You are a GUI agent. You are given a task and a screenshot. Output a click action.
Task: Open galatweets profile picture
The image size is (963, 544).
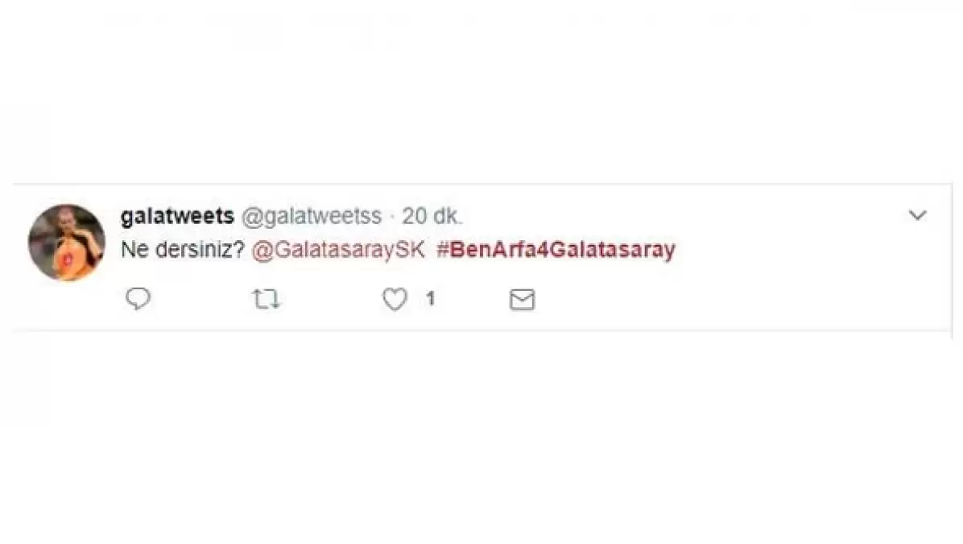point(66,243)
